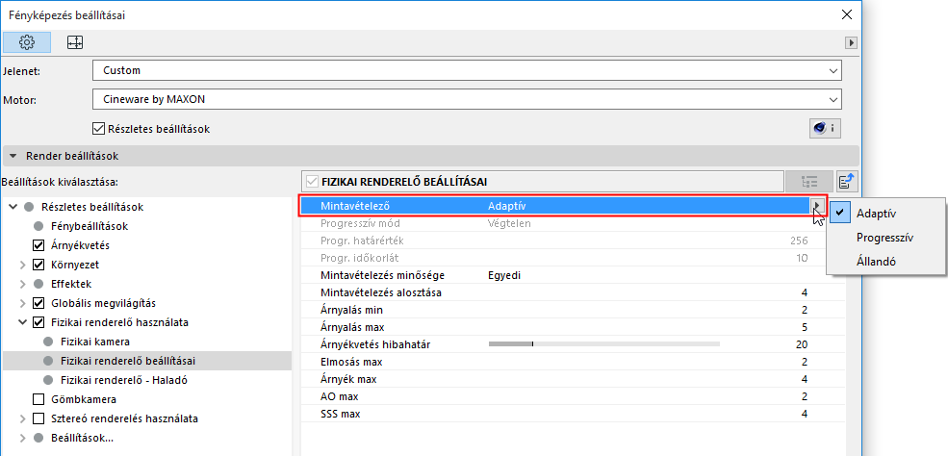Enable Sztereó renderelés használata checkbox
948x456 pixels.
pos(38,418)
